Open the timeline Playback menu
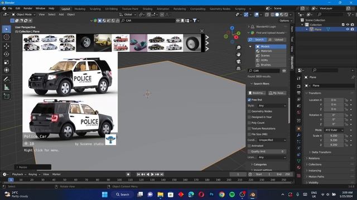Viewport: 357px width, 200px height. pos(18,174)
